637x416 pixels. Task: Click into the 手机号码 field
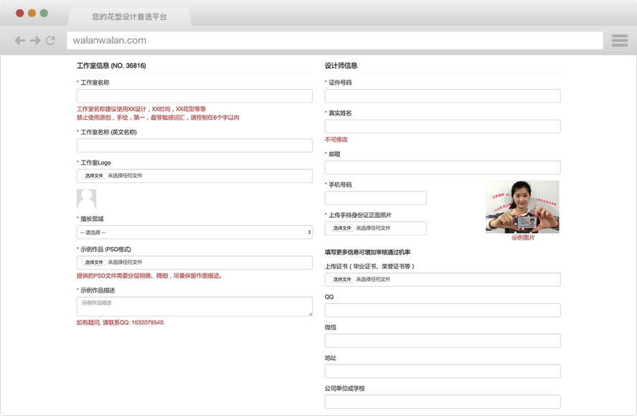pos(375,198)
